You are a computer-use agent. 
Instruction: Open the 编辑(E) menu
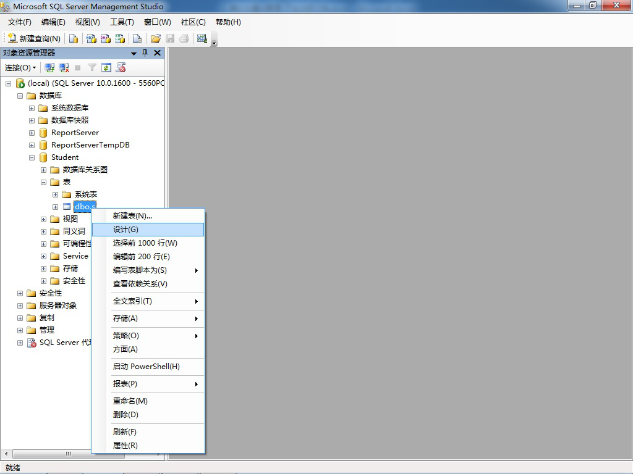pyautogui.click(x=53, y=22)
